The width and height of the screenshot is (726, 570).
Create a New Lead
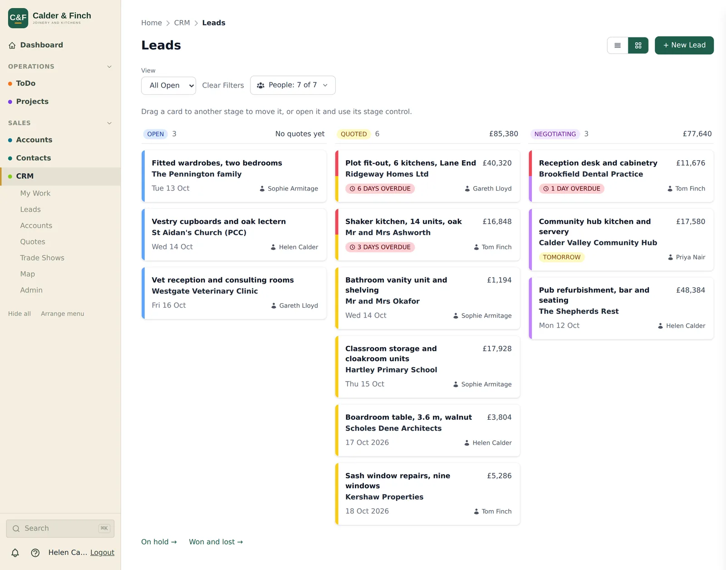(x=684, y=45)
